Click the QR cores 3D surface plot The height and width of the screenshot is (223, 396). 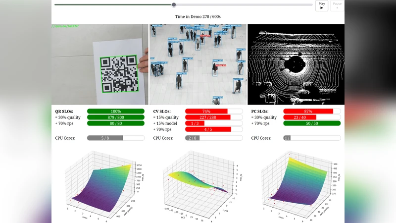click(100, 183)
